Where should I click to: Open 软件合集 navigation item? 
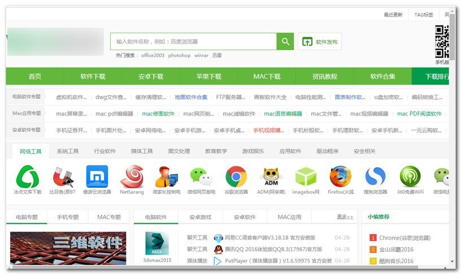pyautogui.click(x=382, y=77)
